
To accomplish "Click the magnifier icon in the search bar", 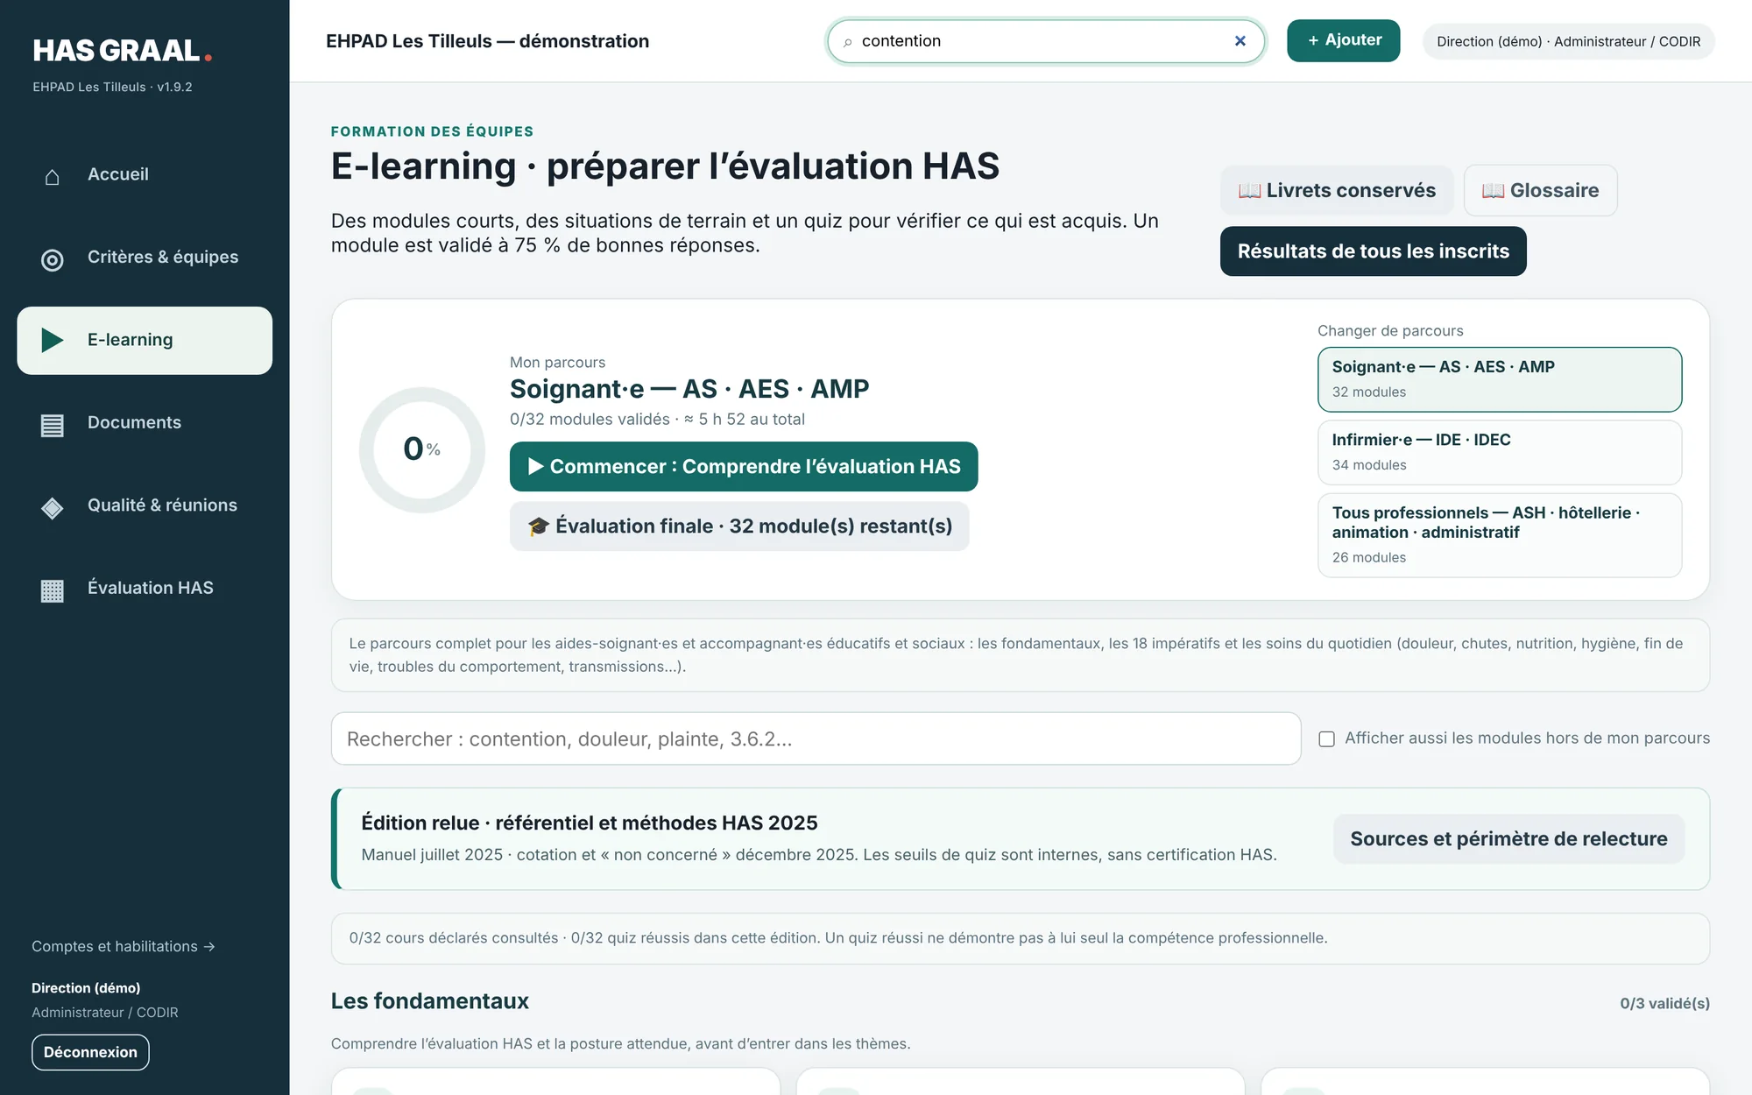I will pos(847,42).
